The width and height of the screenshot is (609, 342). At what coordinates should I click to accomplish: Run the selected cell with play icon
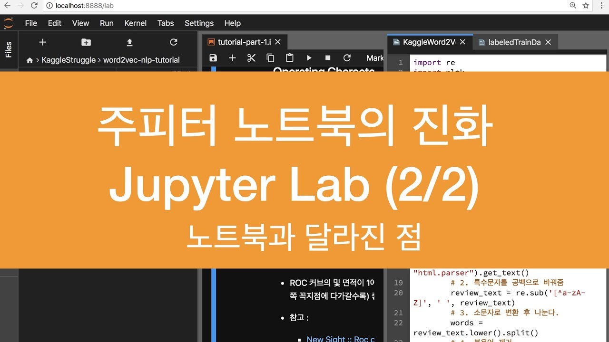click(309, 58)
